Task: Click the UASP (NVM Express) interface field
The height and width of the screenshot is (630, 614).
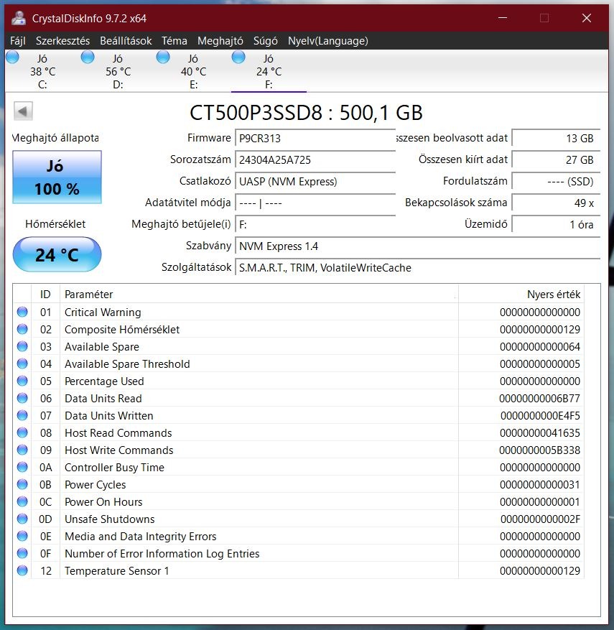Action: (315, 182)
